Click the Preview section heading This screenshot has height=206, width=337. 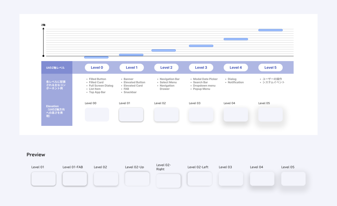coord(36,155)
